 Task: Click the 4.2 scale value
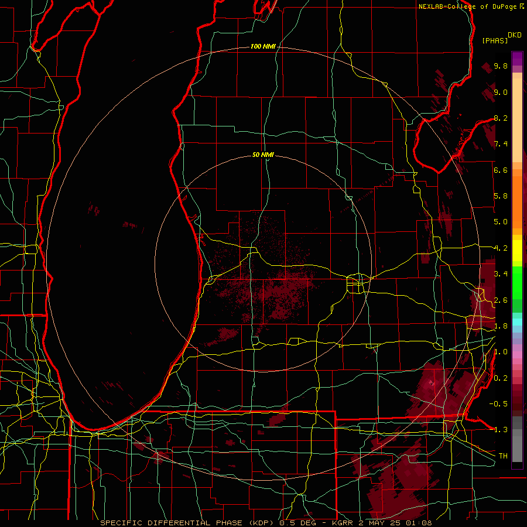[x=501, y=248]
